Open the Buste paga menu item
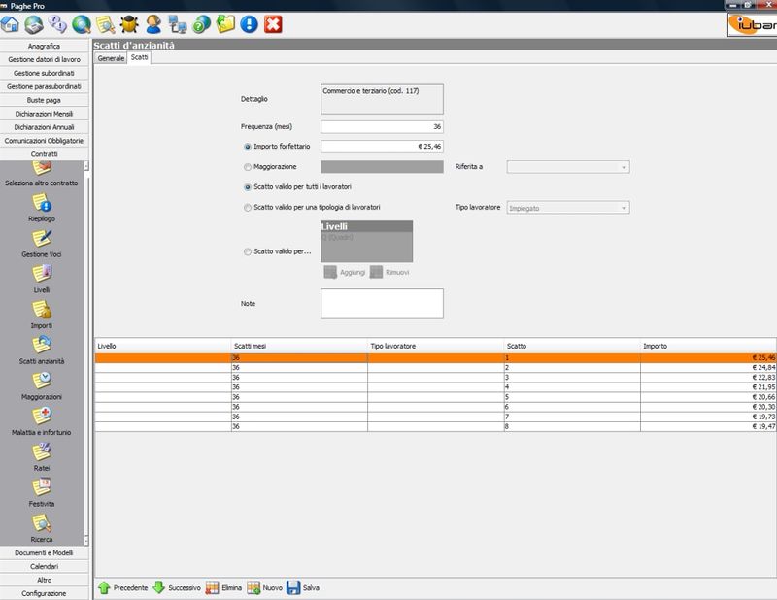 point(44,100)
